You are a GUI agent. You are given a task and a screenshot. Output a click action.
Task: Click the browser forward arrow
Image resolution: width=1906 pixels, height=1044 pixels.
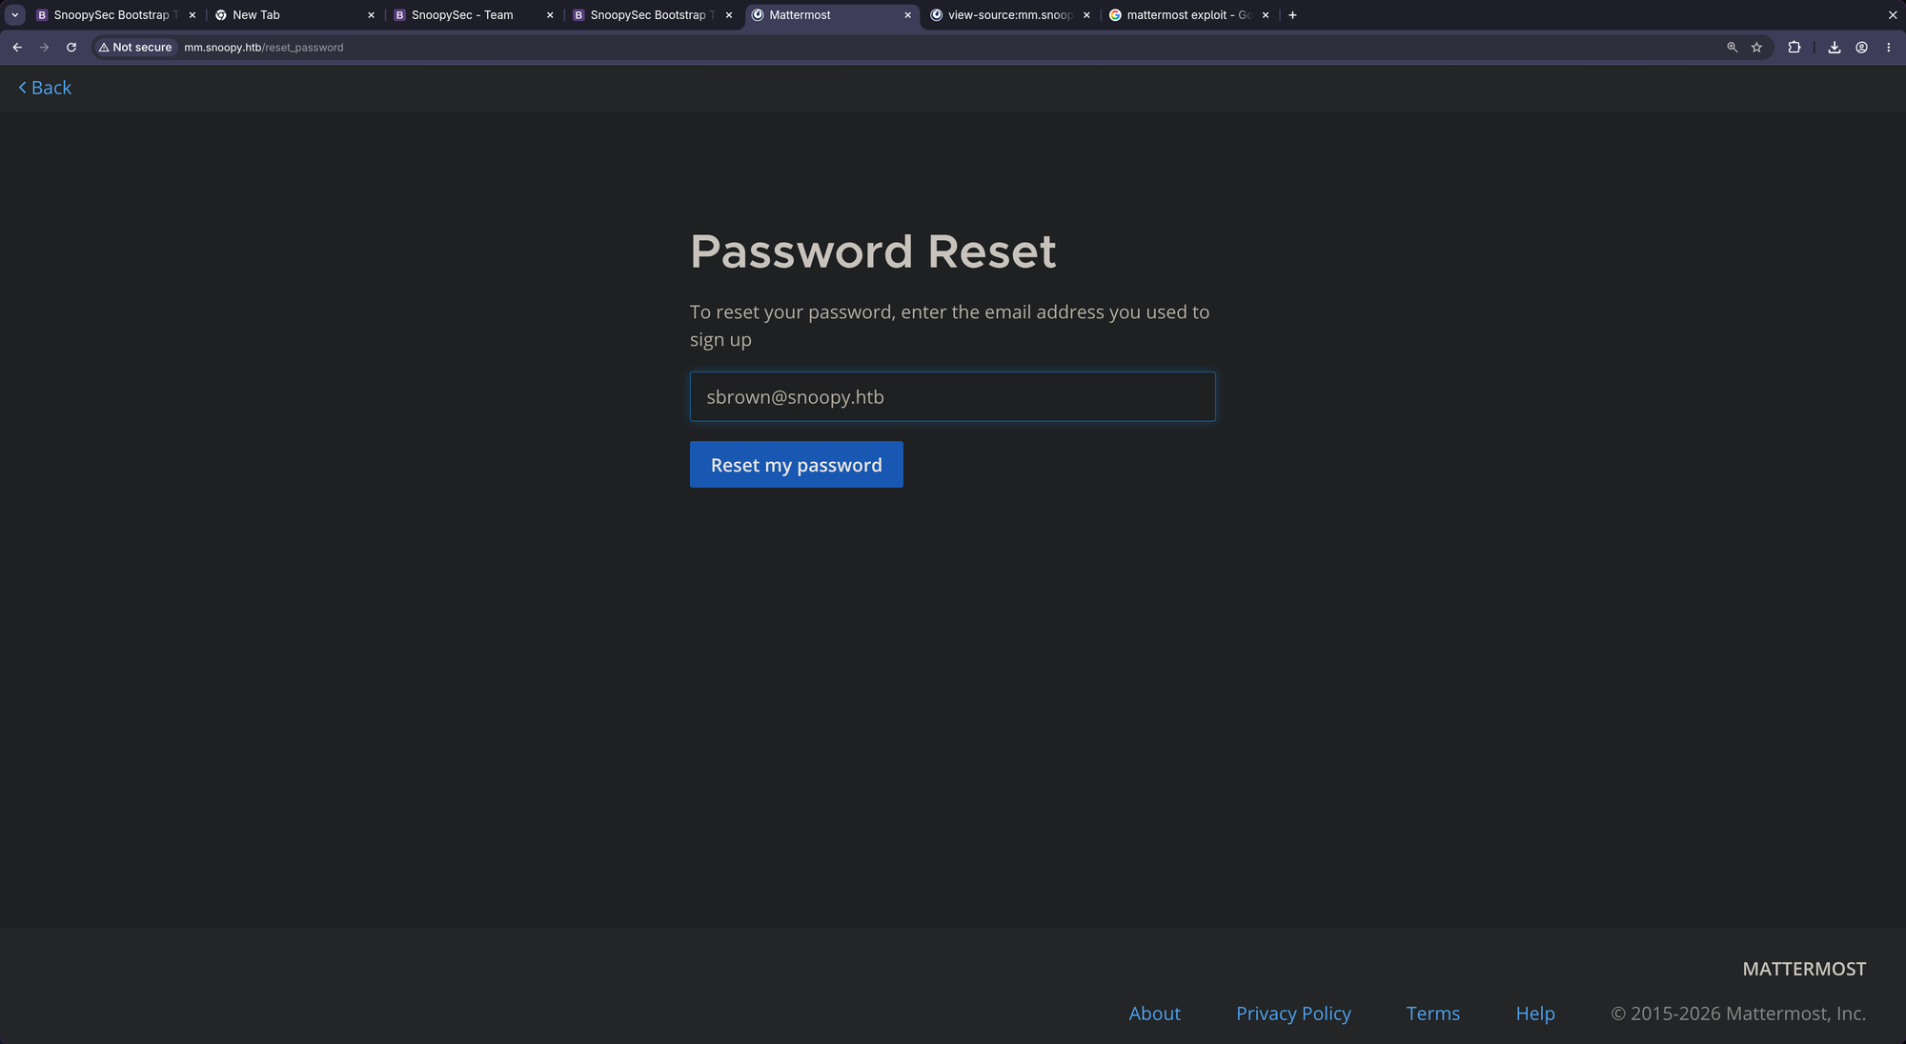(44, 47)
